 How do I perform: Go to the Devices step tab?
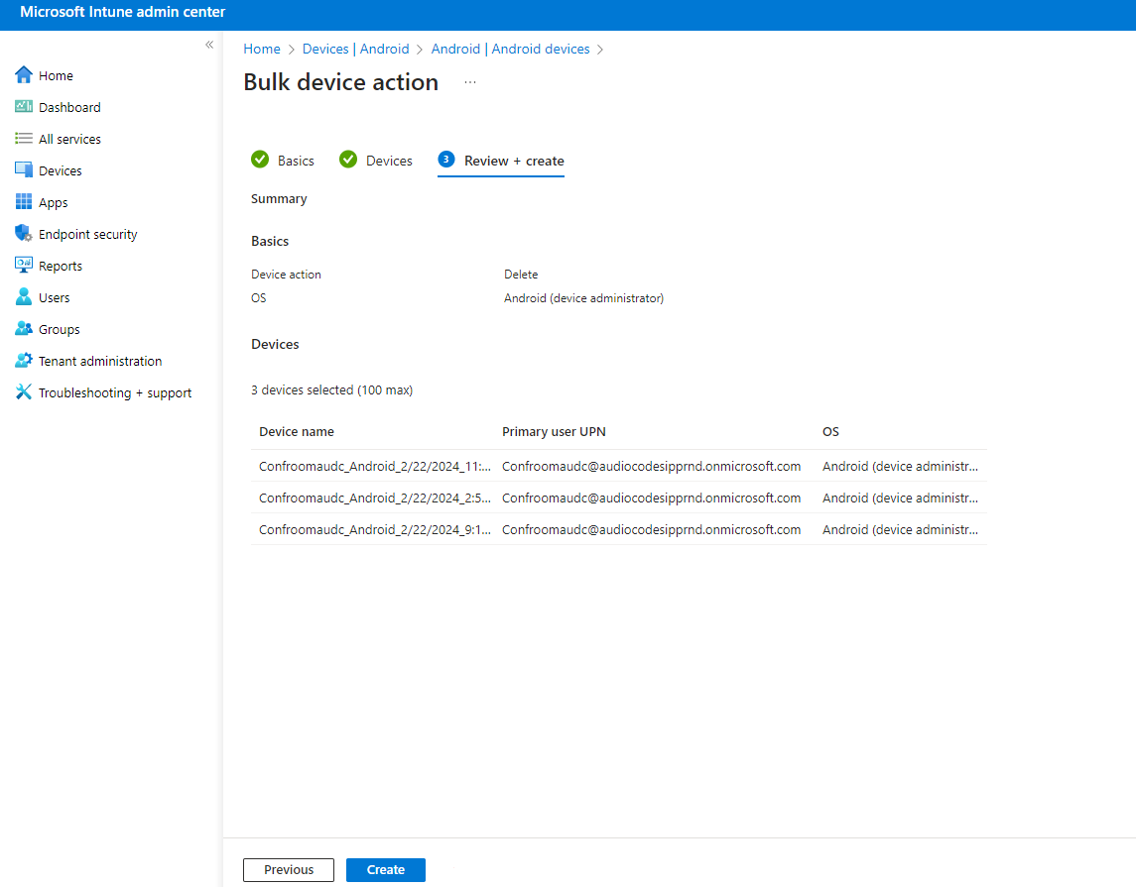[x=376, y=161]
